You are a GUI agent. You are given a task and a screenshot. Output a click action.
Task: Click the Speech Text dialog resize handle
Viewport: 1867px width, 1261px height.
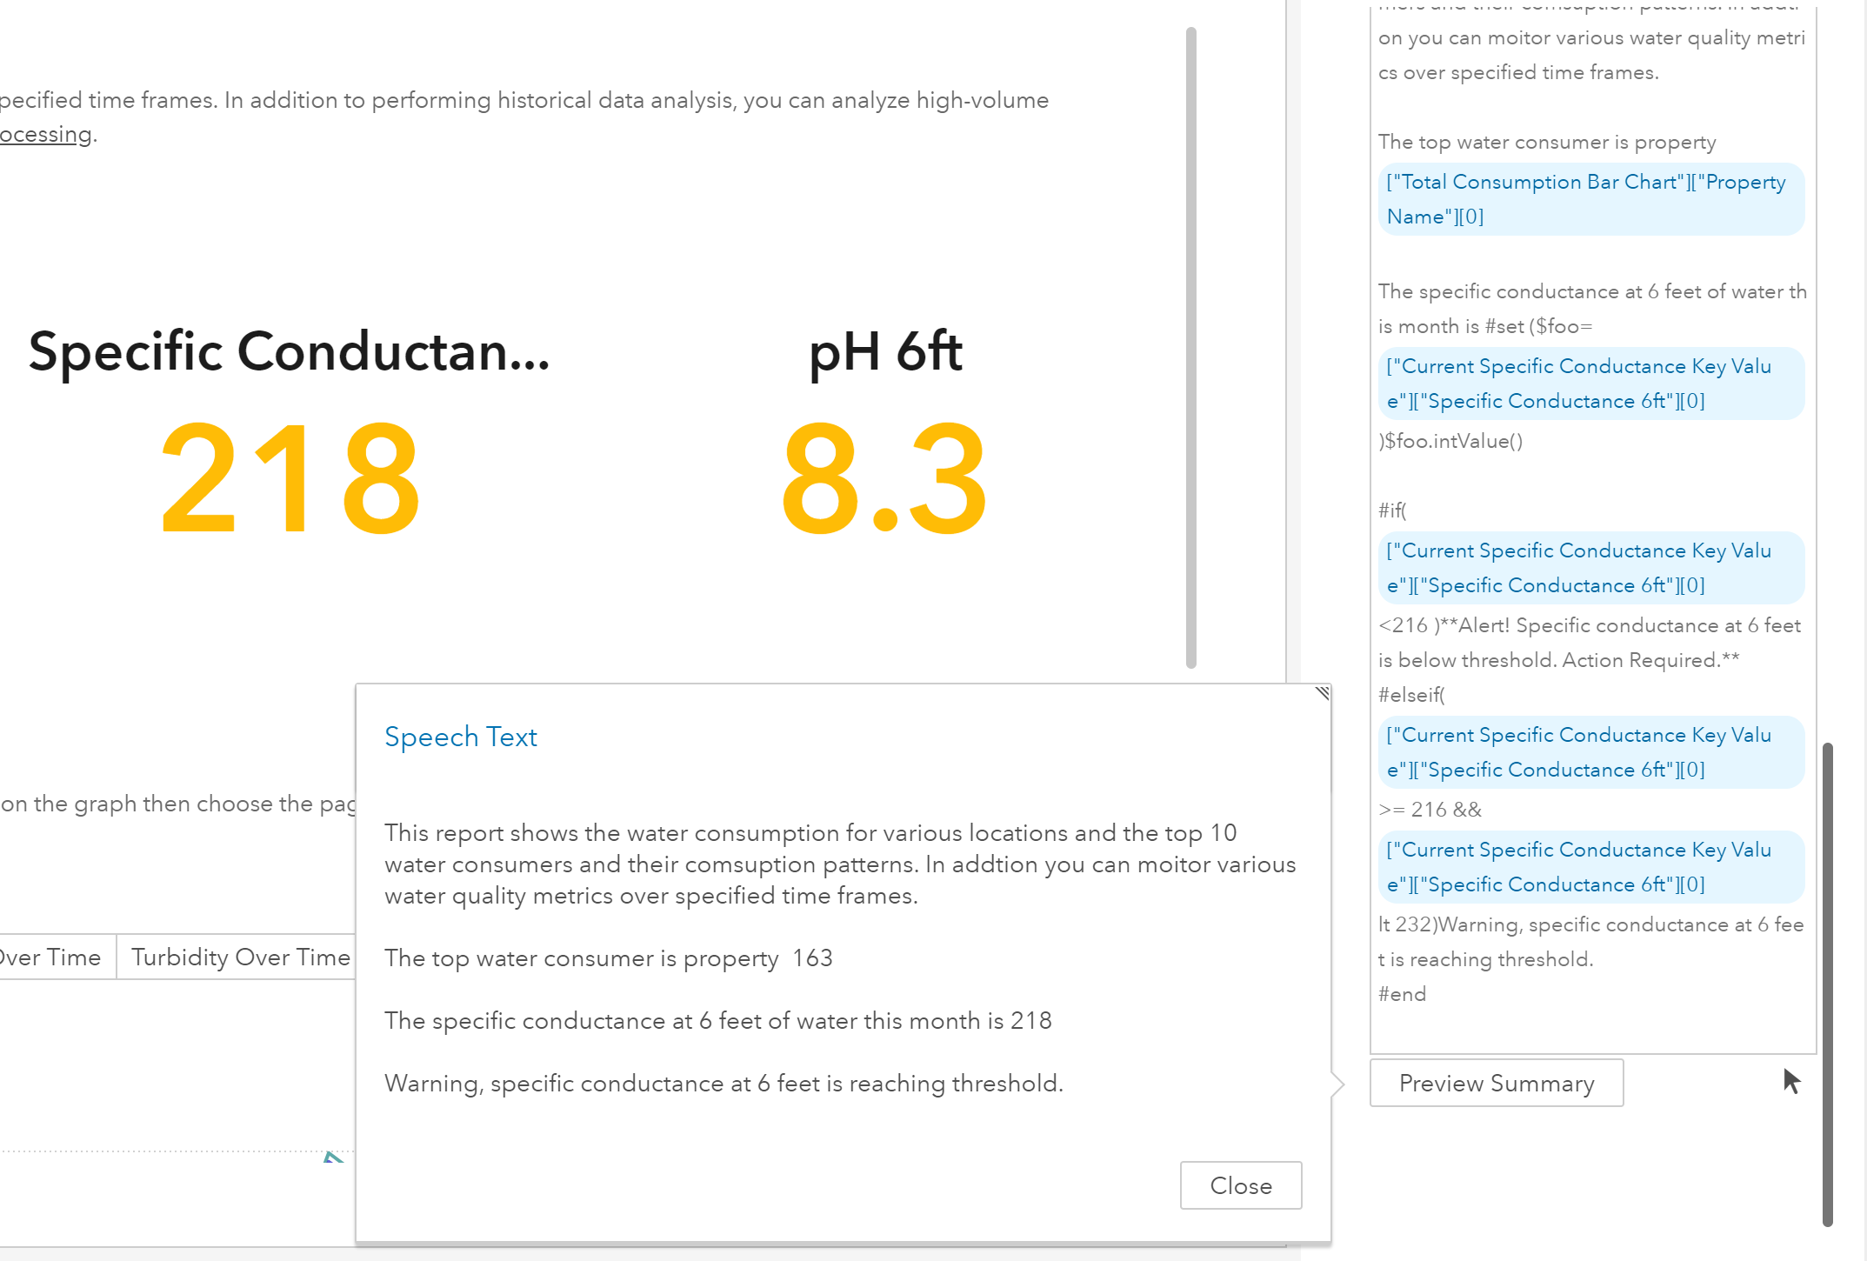(x=1322, y=693)
